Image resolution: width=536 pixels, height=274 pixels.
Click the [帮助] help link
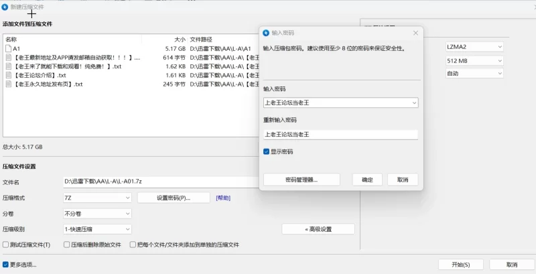(222, 198)
